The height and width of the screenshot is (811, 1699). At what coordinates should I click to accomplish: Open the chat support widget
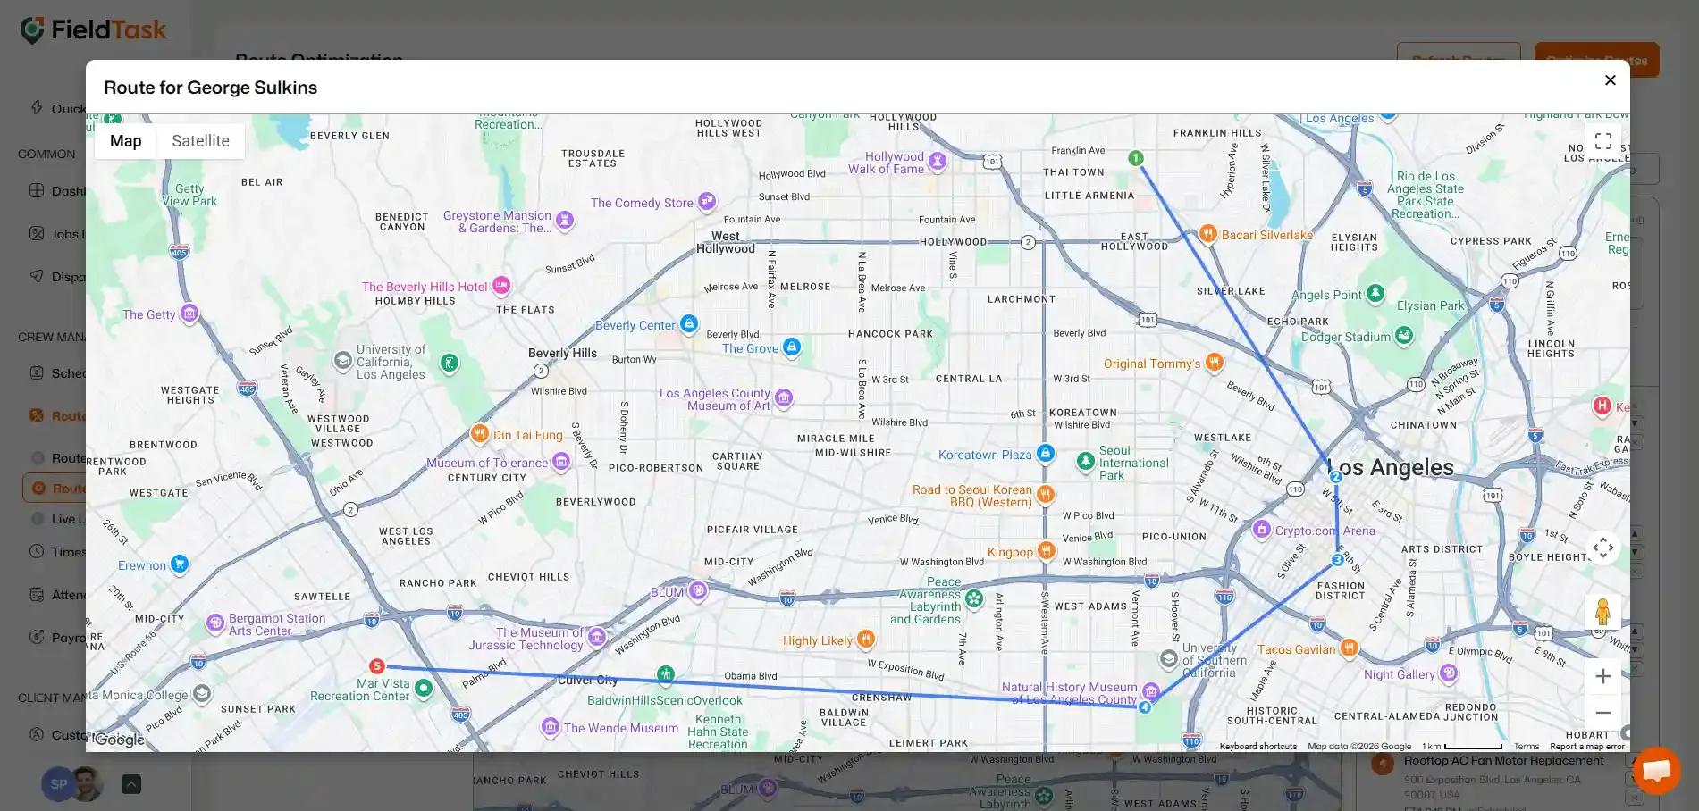click(x=1656, y=770)
